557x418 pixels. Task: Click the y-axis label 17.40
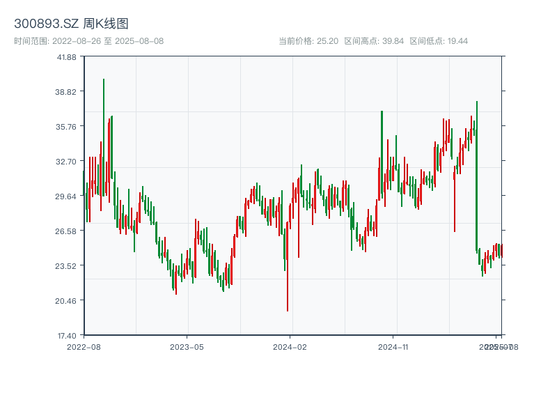click(67, 336)
